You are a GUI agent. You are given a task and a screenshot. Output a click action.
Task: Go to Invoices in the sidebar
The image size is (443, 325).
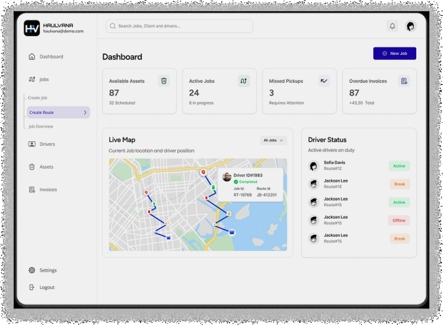pos(47,189)
